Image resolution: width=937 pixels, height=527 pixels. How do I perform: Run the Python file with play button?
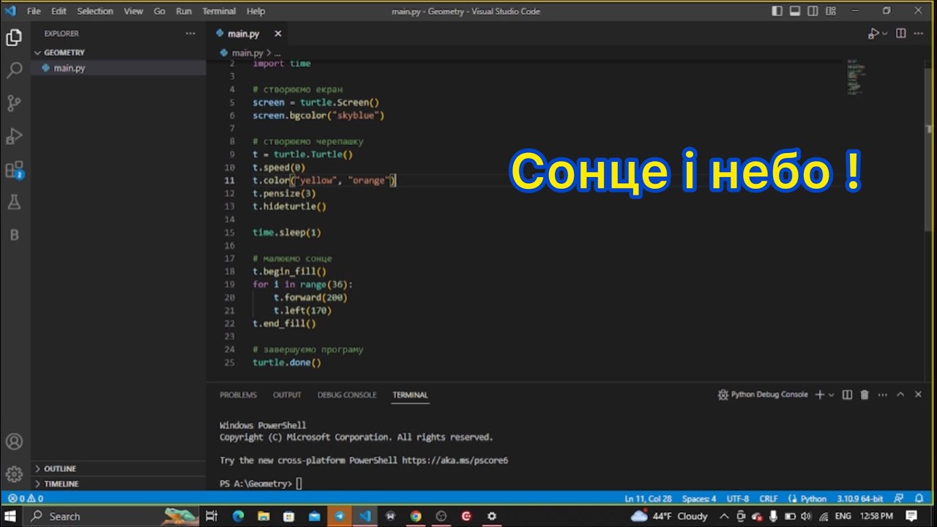pyautogui.click(x=873, y=34)
